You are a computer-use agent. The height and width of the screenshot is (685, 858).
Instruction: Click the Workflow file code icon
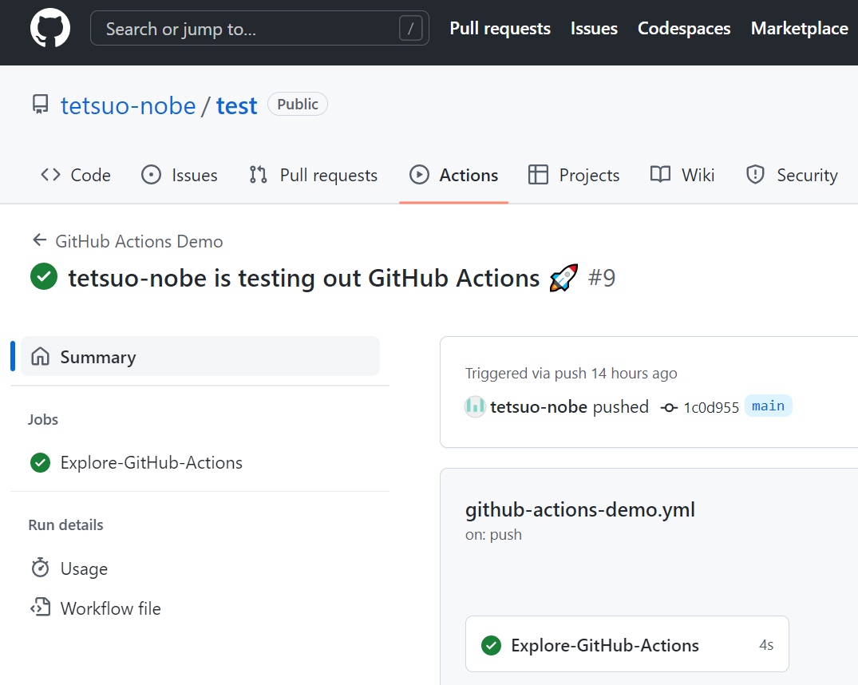(x=40, y=608)
